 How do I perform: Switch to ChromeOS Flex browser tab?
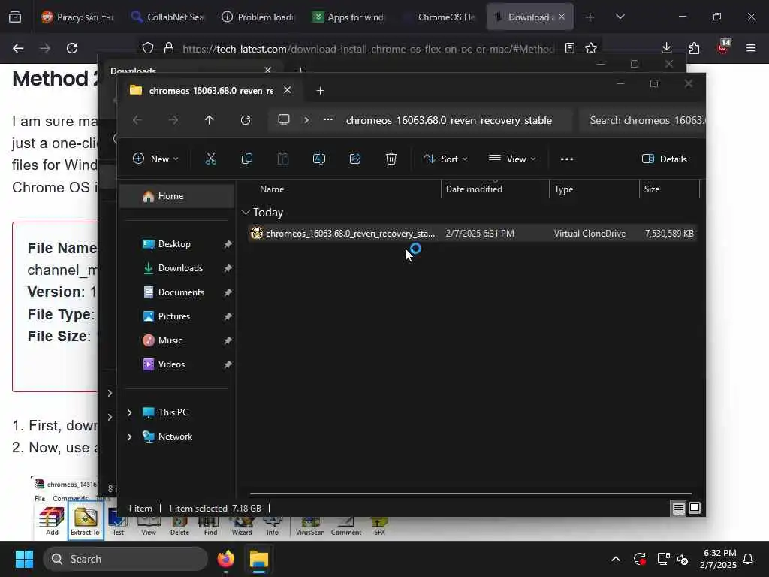438,17
